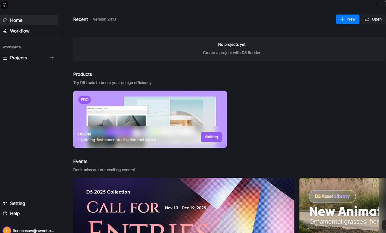Click the D5 Asset Library pill label
Image resolution: width=386 pixels, height=233 pixels.
click(x=332, y=196)
